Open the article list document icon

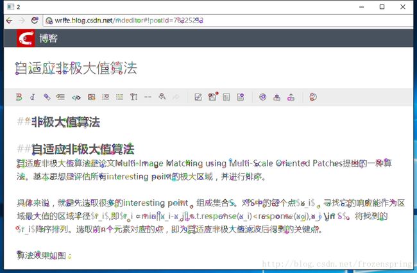[226, 97]
